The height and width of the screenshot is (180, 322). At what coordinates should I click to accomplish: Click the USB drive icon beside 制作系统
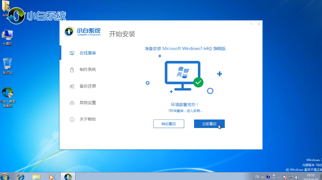point(72,70)
